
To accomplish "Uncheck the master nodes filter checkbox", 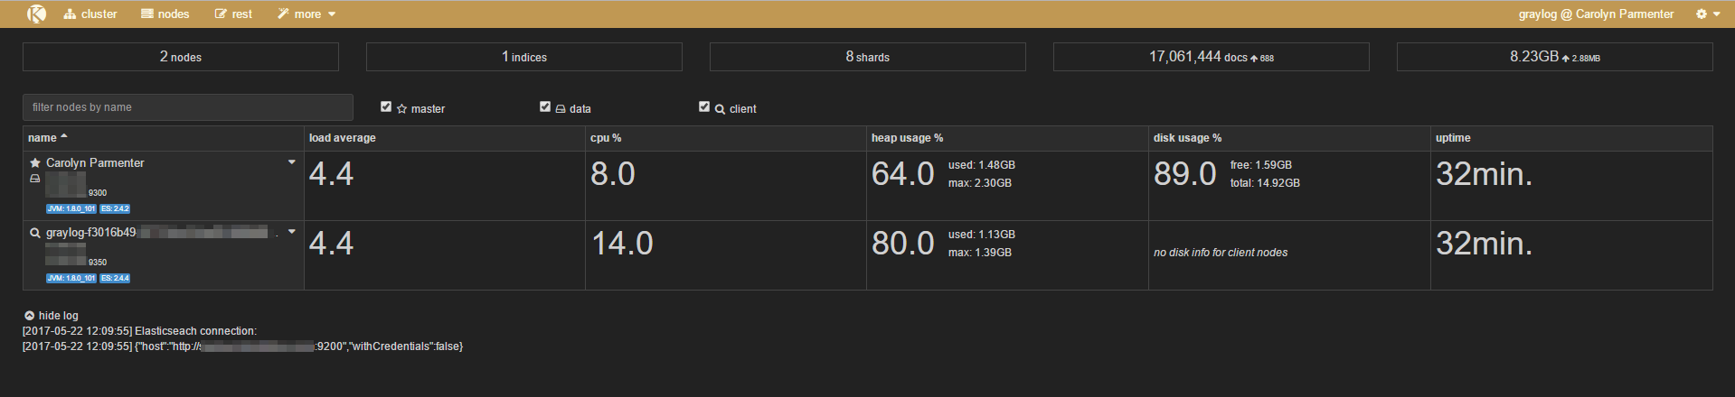I will 386,106.
